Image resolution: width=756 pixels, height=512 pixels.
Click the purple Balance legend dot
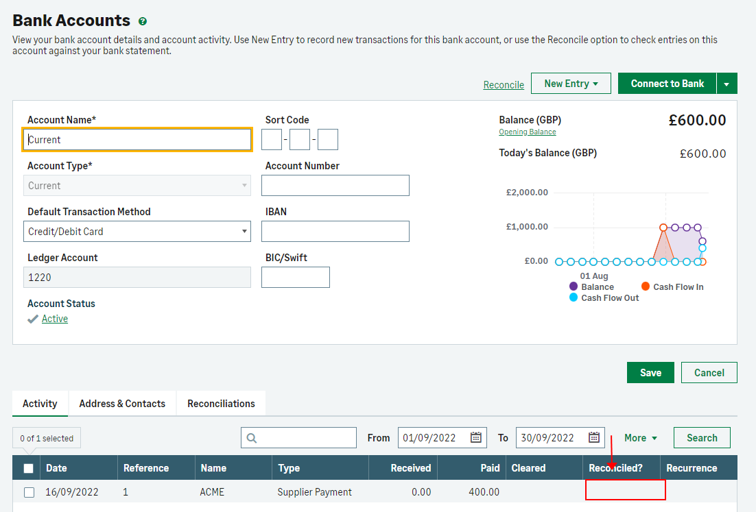(574, 287)
